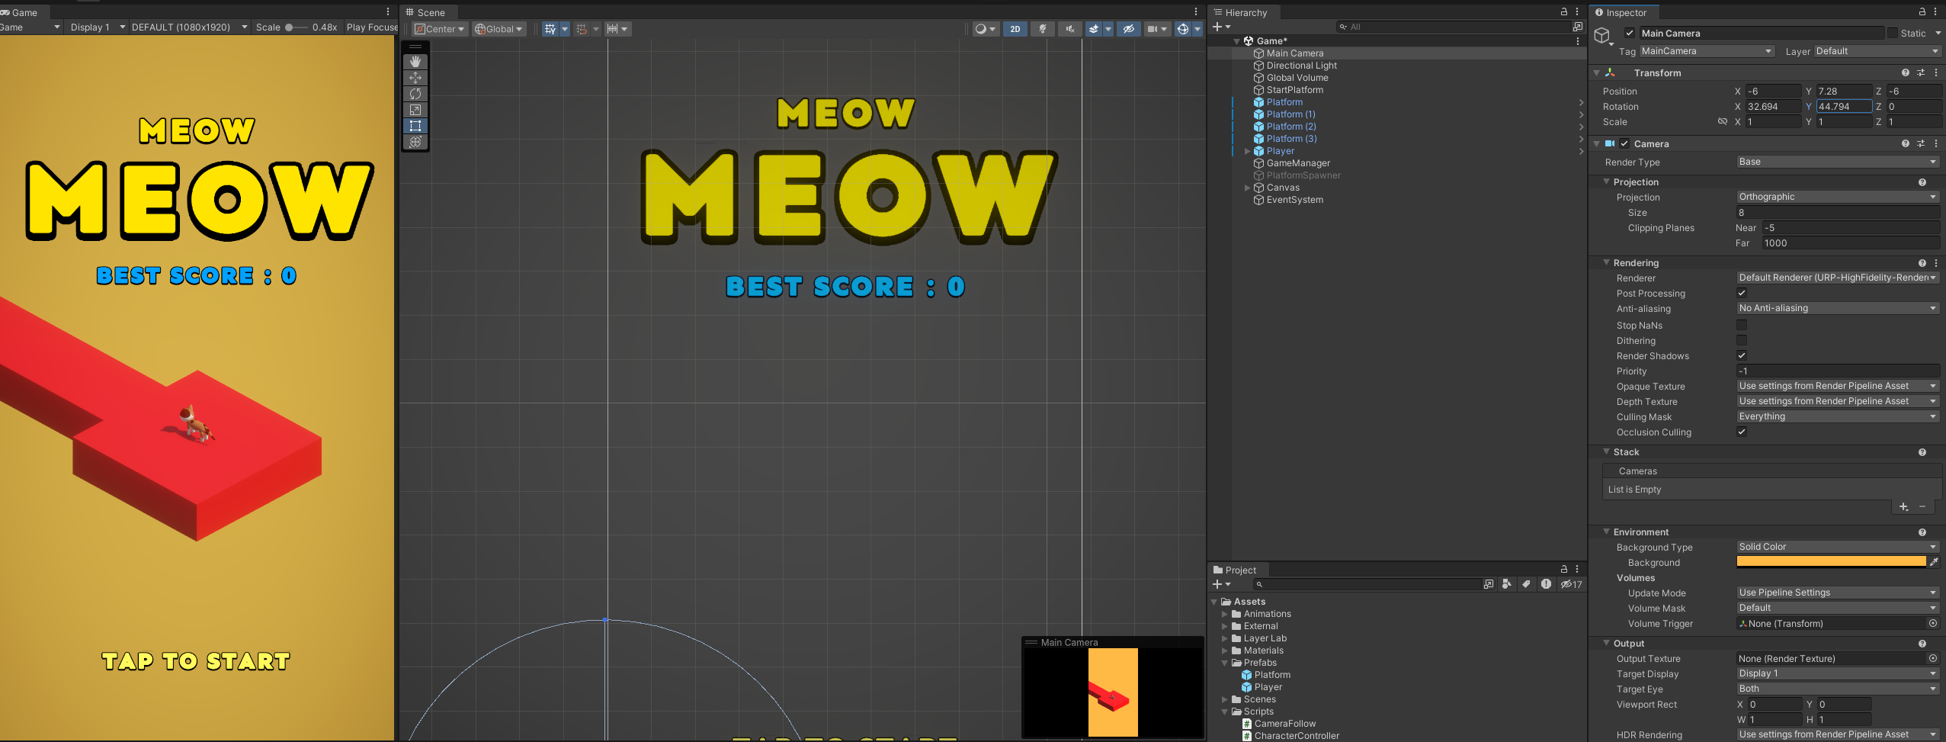Enable the Dithering checkbox
Screen dimensions: 1946x742
tap(1742, 340)
